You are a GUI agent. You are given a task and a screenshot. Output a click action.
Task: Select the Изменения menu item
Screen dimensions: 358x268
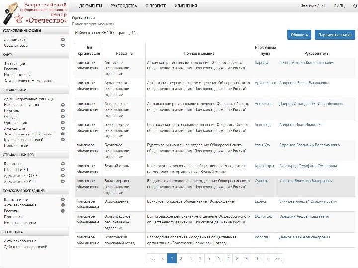point(185,6)
